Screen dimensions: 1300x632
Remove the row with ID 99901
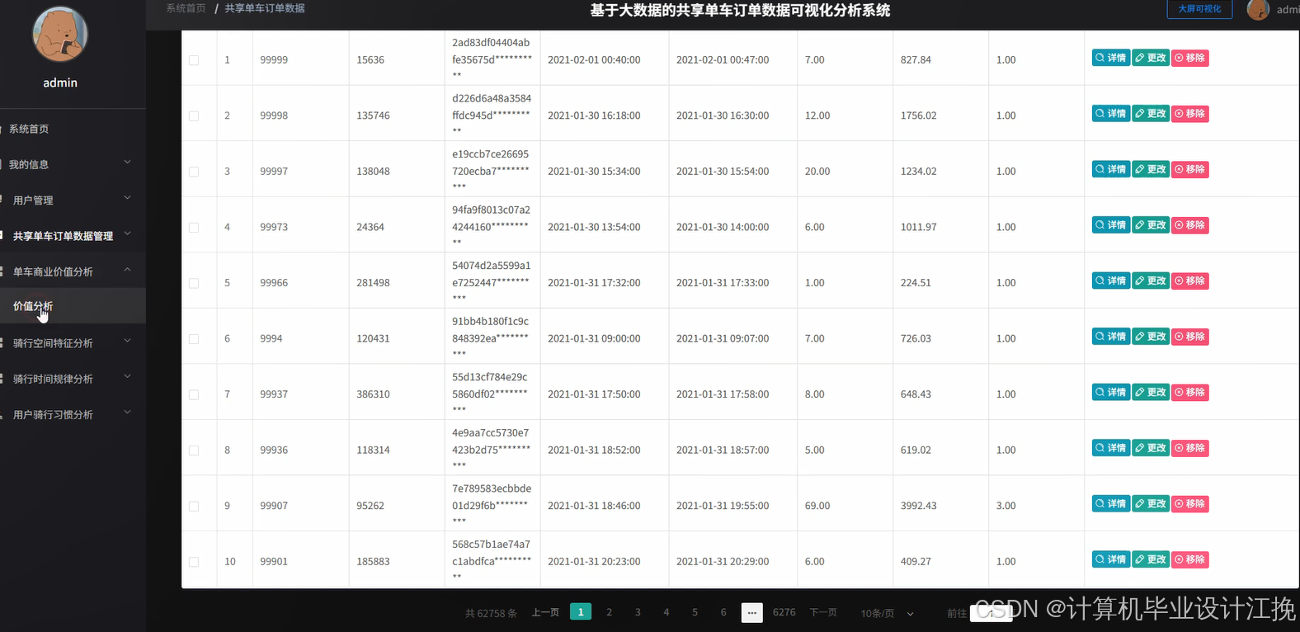pos(1190,559)
